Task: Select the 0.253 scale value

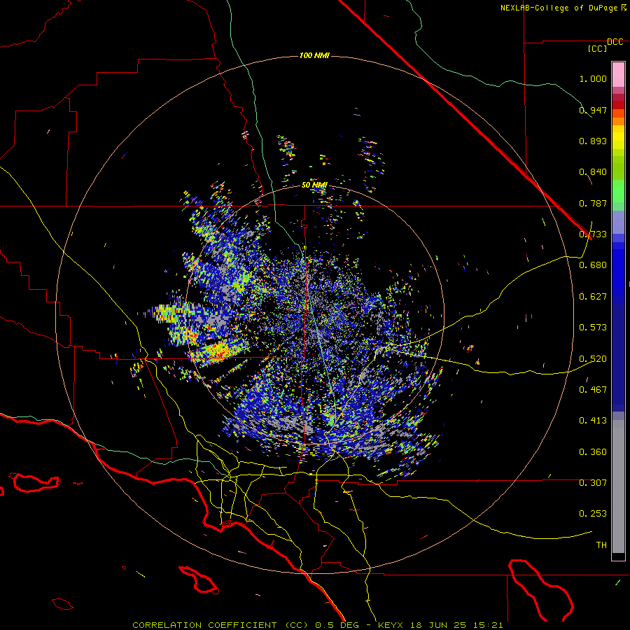Action: (x=593, y=514)
